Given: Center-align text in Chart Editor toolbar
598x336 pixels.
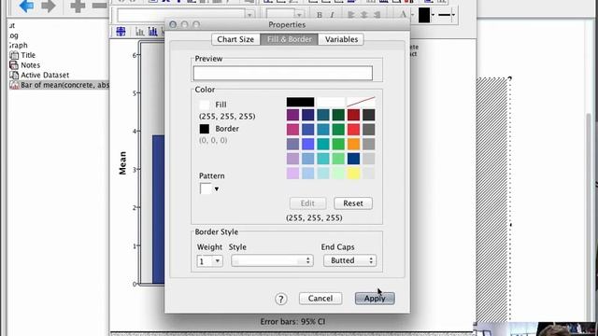Looking at the screenshot, I should 364,15.
